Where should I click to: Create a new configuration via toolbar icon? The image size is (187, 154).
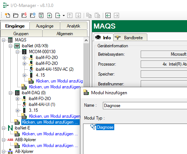click(7, 15)
